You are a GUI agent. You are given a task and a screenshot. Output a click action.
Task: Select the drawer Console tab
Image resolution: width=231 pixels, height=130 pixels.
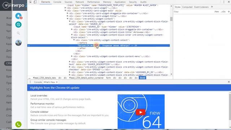[38, 82]
